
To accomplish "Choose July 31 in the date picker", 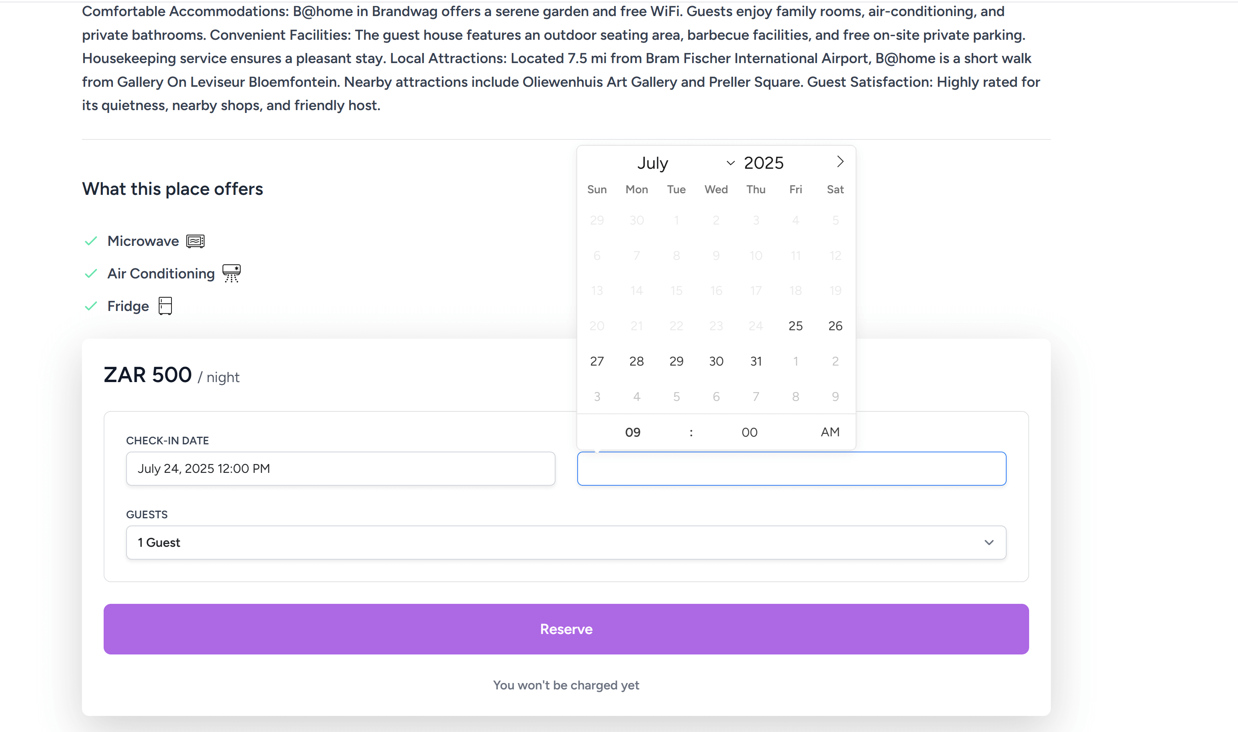I will pyautogui.click(x=756, y=362).
